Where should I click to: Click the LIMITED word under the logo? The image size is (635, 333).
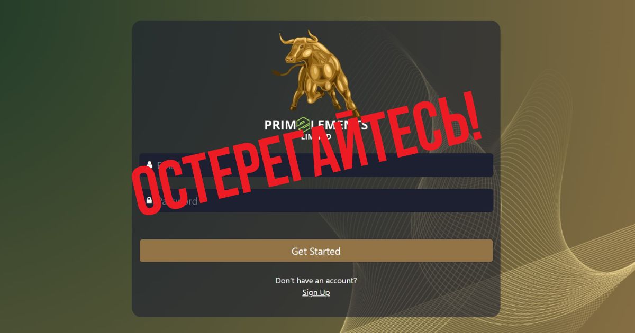(x=316, y=136)
